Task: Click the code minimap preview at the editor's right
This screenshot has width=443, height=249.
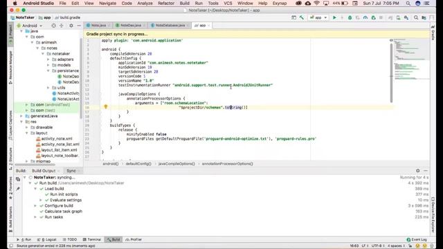Action: [411, 59]
